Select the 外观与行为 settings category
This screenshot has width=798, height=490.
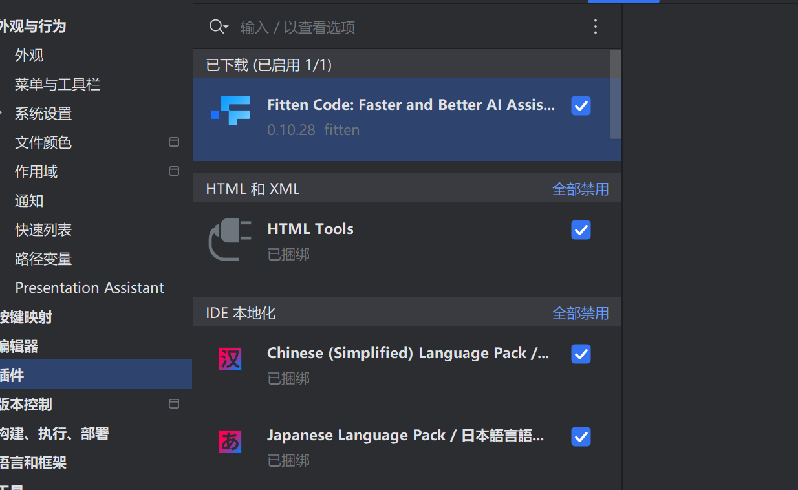[32, 27]
